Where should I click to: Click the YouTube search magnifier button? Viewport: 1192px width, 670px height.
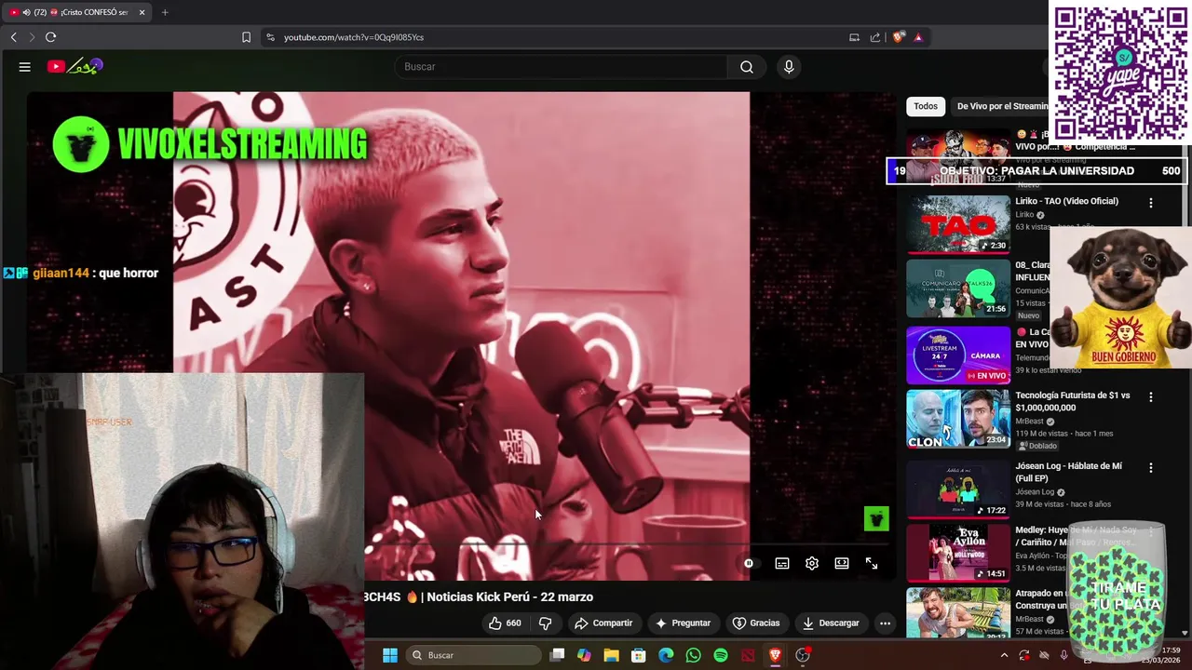tap(747, 67)
